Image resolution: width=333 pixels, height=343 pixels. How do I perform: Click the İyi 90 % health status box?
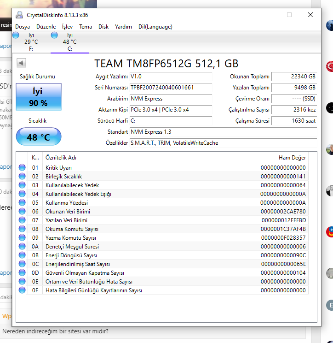coord(39,97)
